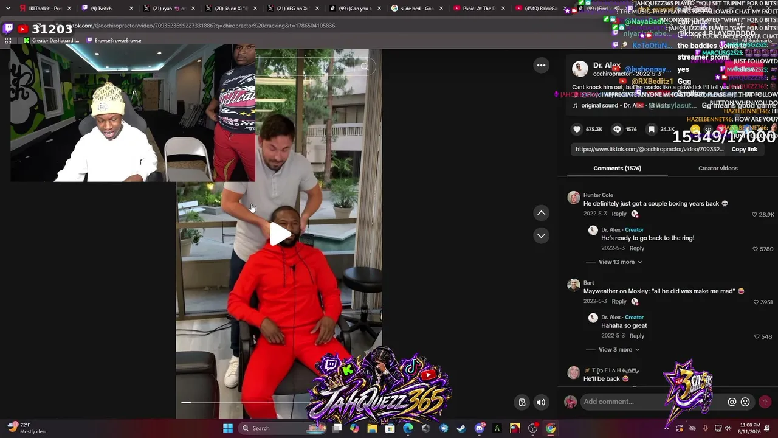Click the Copy link button
Image resolution: width=778 pixels, height=438 pixels.
click(x=744, y=149)
